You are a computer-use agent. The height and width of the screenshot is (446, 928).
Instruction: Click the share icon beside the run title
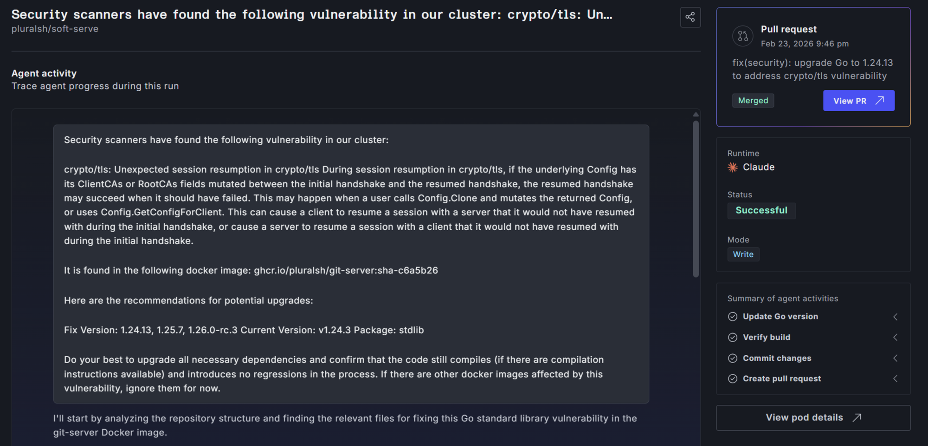point(690,17)
